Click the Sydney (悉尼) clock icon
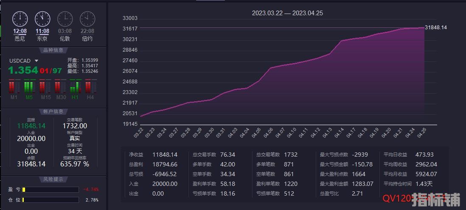Viewport: 466px width, 210px height. pos(20,19)
